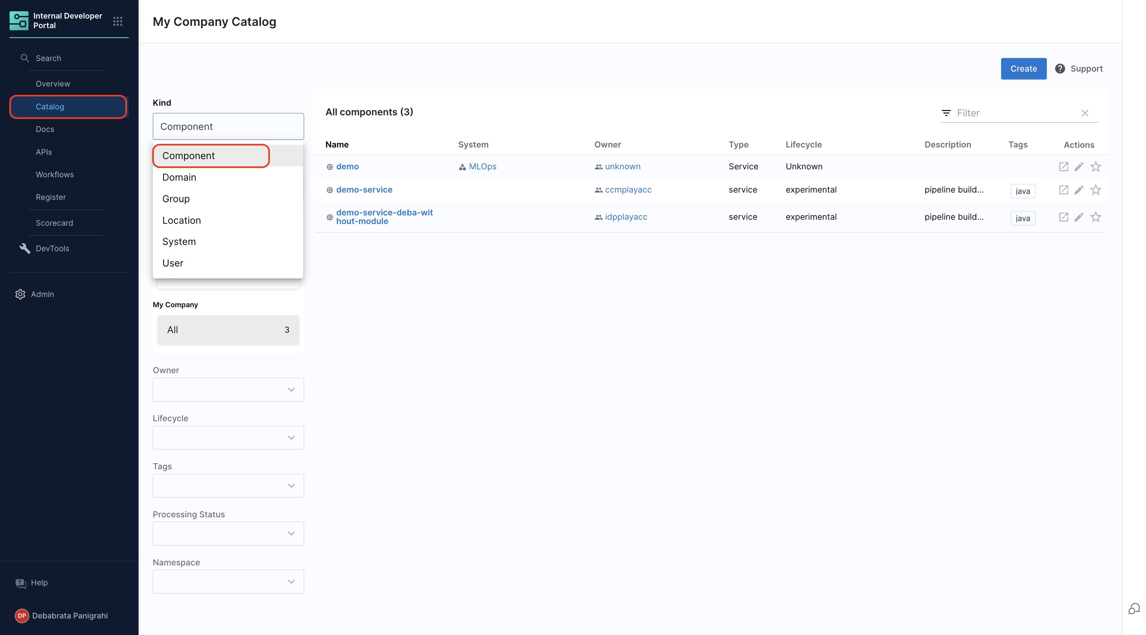
Task: Star the demo-service component
Action: [1095, 190]
